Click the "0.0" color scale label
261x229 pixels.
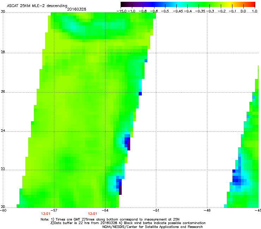[243, 11]
